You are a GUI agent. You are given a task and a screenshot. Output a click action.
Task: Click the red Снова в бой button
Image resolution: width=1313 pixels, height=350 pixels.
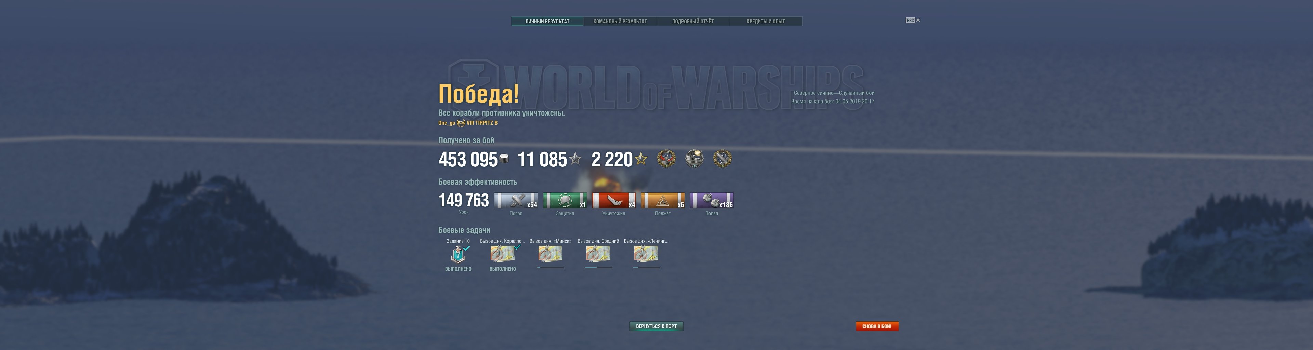[x=877, y=326]
